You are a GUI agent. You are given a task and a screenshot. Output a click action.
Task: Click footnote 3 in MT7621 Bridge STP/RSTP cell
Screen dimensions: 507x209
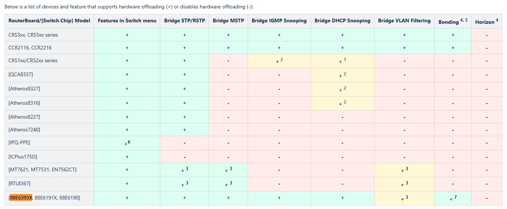click(x=187, y=169)
